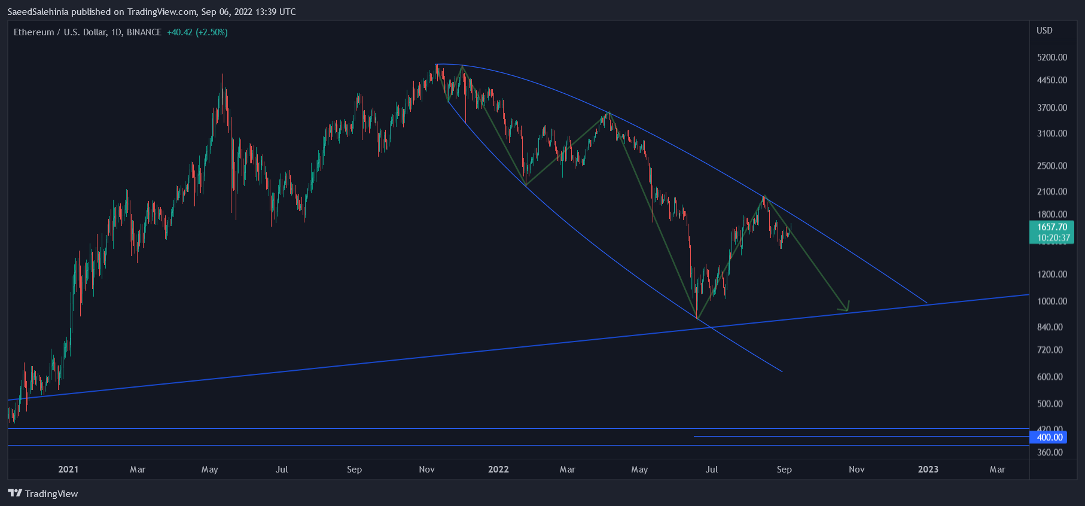The height and width of the screenshot is (506, 1085).
Task: Click the Mar label after 2023
Action: [x=997, y=469]
